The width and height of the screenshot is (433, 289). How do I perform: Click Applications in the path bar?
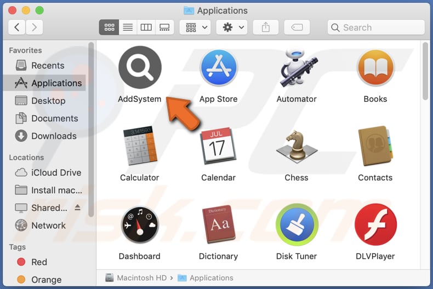(206, 278)
